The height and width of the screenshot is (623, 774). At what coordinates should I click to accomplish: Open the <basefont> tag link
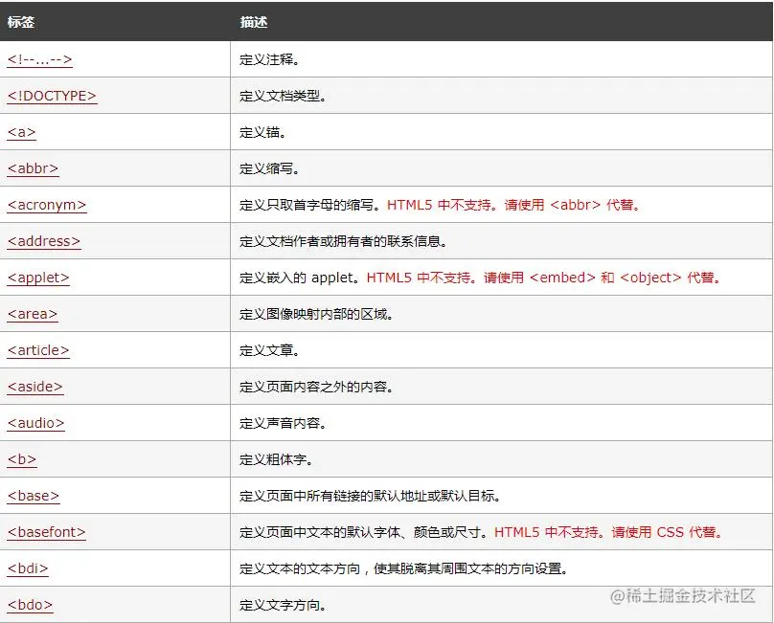[x=45, y=532]
